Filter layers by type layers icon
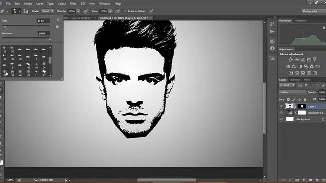The height and width of the screenshot is (183, 326). (312, 85)
